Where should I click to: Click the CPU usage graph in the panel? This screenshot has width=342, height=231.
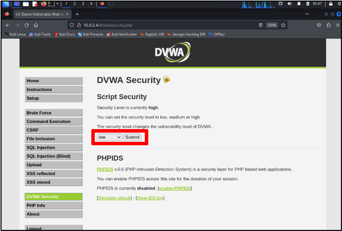(x=259, y=5)
